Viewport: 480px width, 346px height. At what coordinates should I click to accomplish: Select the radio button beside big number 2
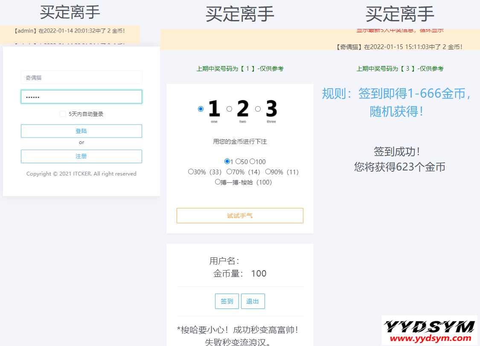[x=229, y=109]
